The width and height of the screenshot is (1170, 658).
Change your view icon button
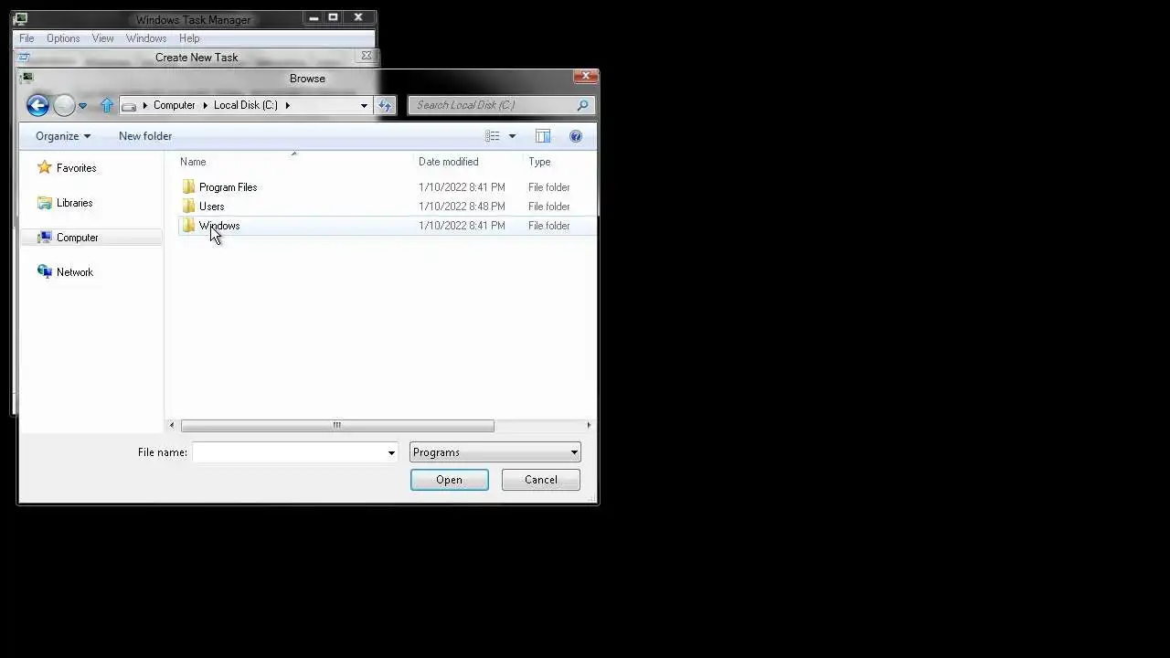pyautogui.click(x=493, y=136)
